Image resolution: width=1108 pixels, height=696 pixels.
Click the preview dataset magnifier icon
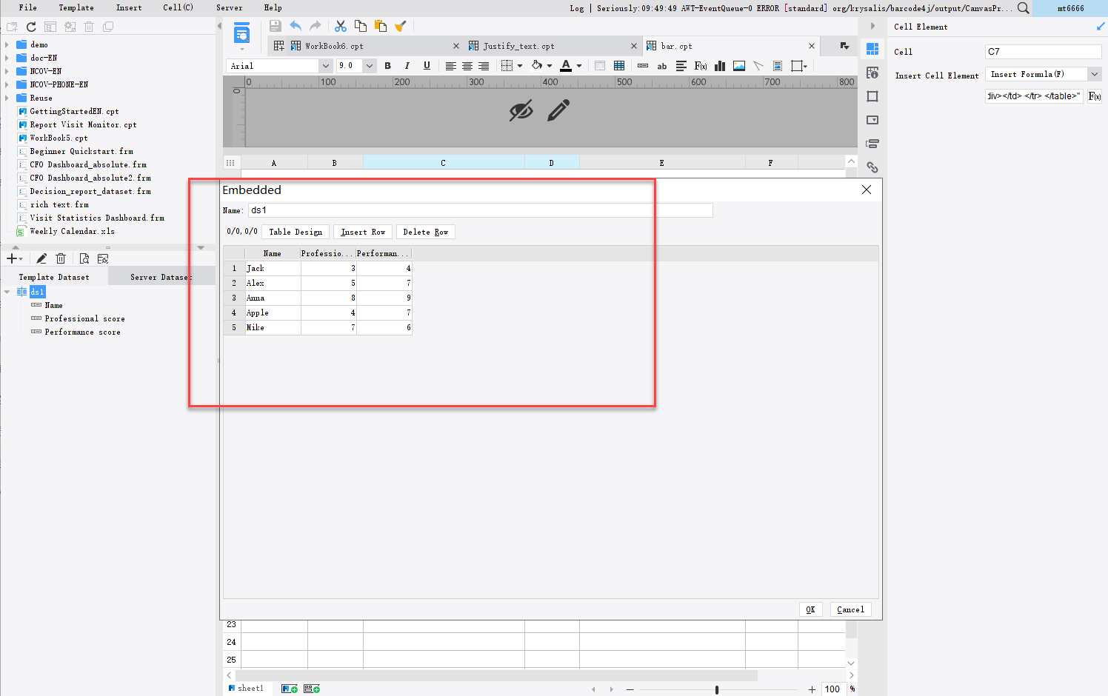pos(84,258)
